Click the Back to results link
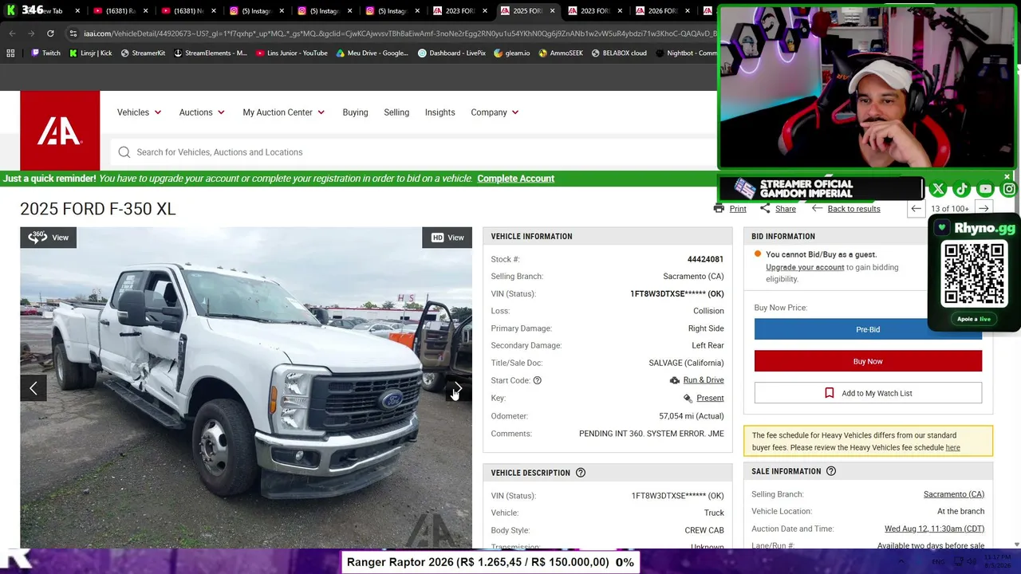Viewport: 1021px width, 574px height. click(853, 209)
